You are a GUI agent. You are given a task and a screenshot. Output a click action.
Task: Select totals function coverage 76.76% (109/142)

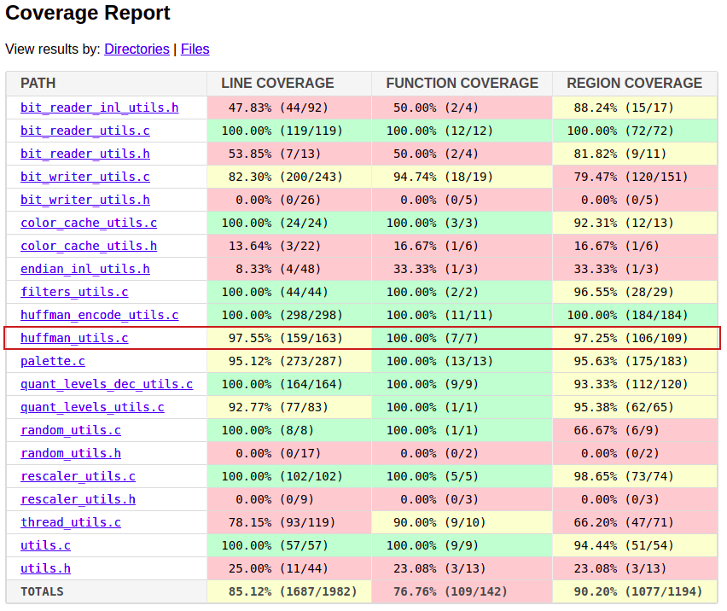coord(462,591)
